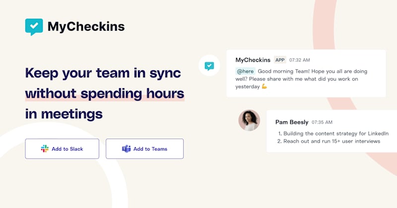Click the @here mention tag
397x208 pixels.
point(245,71)
